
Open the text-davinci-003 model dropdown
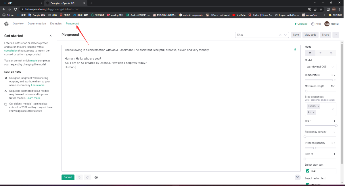click(320, 67)
